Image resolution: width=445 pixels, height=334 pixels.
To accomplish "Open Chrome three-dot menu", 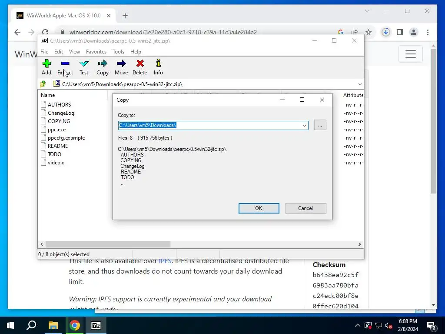I will click(428, 32).
